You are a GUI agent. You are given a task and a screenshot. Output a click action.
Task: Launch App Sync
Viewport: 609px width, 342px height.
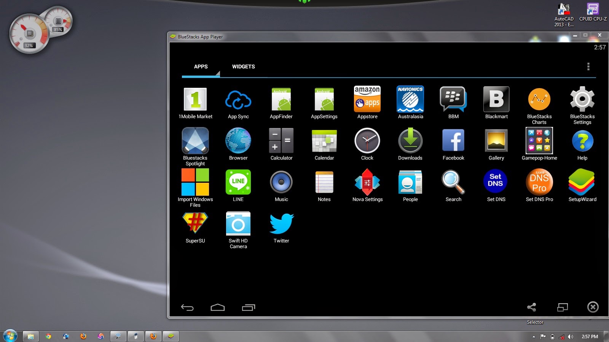point(238,100)
